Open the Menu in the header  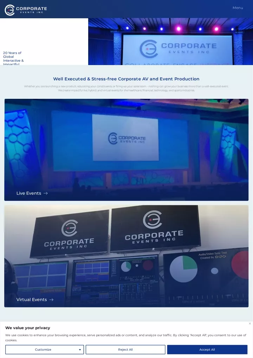(238, 8)
